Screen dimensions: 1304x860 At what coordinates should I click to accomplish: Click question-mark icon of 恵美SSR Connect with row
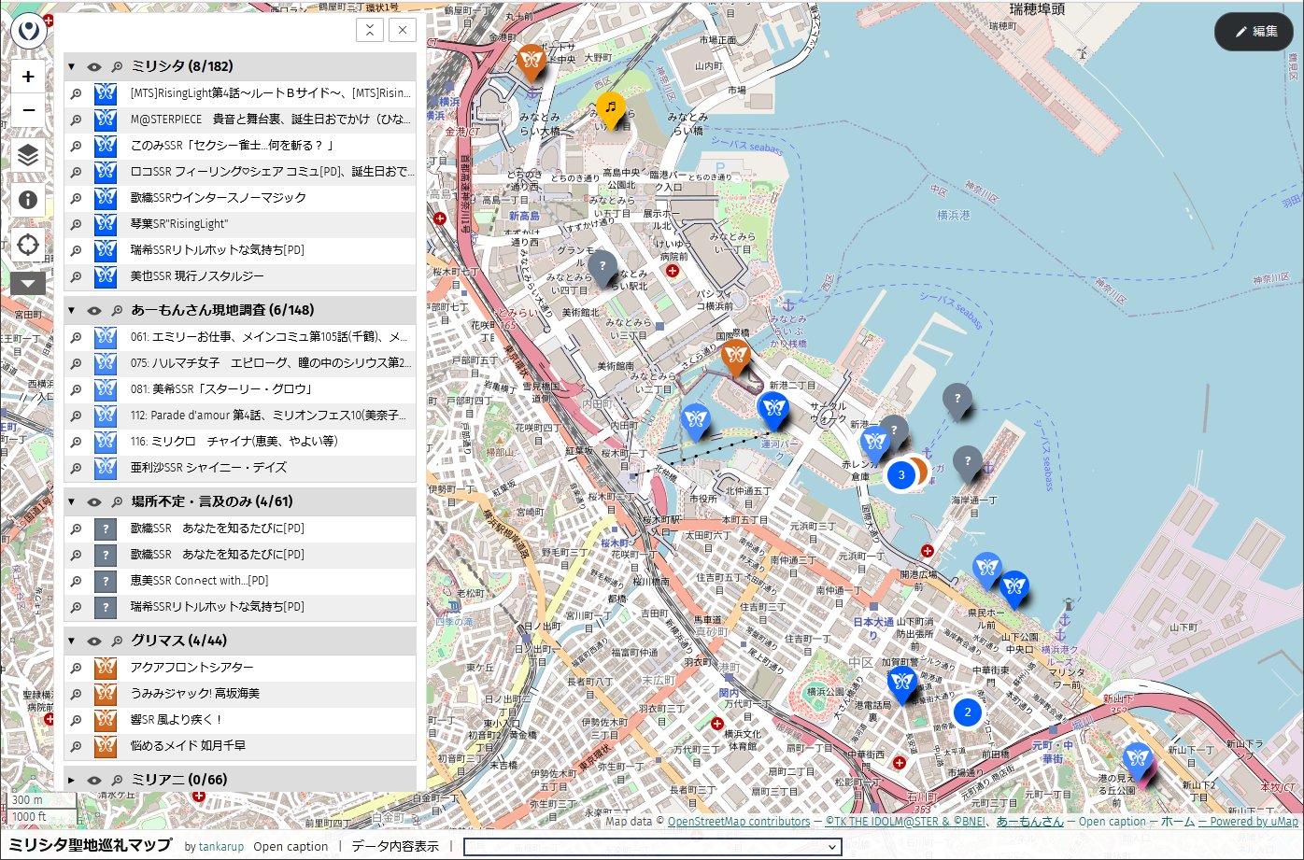click(x=105, y=581)
